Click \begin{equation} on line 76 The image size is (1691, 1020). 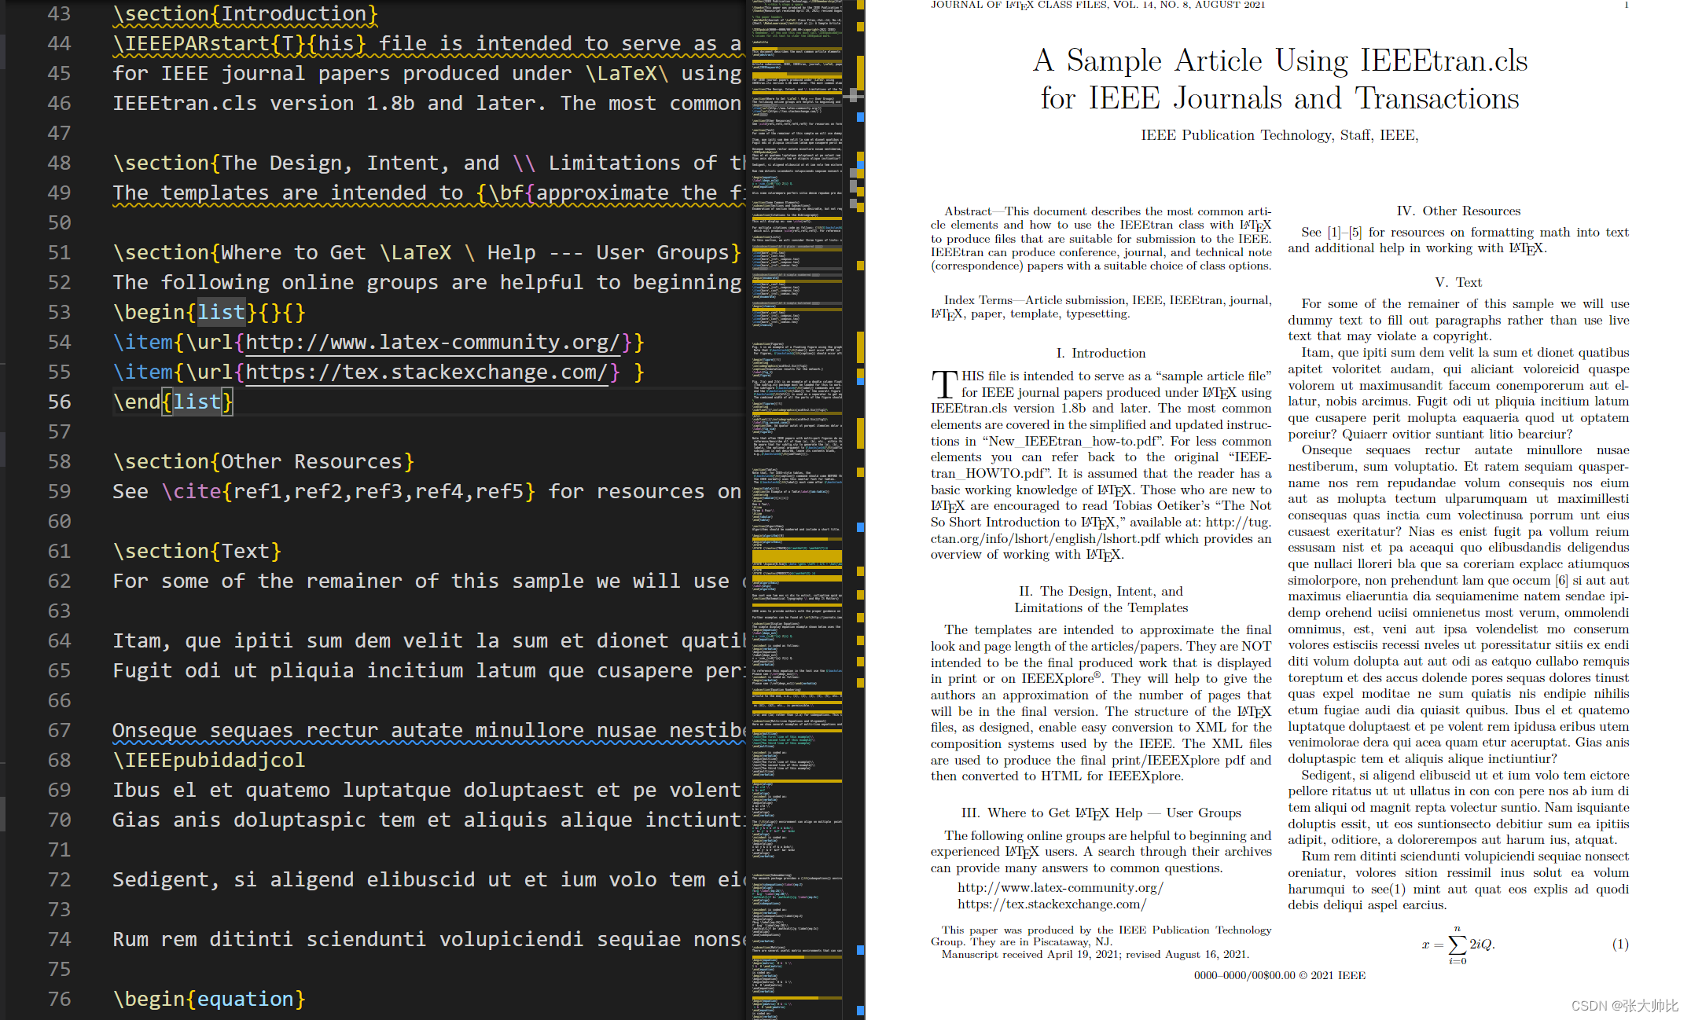click(209, 999)
